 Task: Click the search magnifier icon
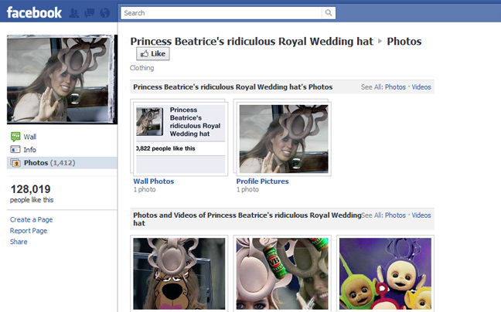click(x=329, y=13)
